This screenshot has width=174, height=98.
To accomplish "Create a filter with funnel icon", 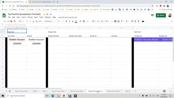I will tap(122, 21).
